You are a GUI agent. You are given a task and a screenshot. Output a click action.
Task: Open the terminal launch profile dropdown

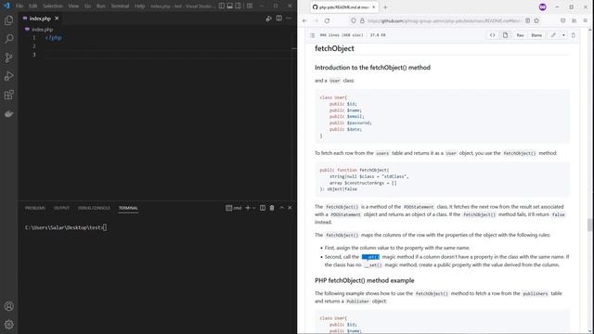[253, 208]
